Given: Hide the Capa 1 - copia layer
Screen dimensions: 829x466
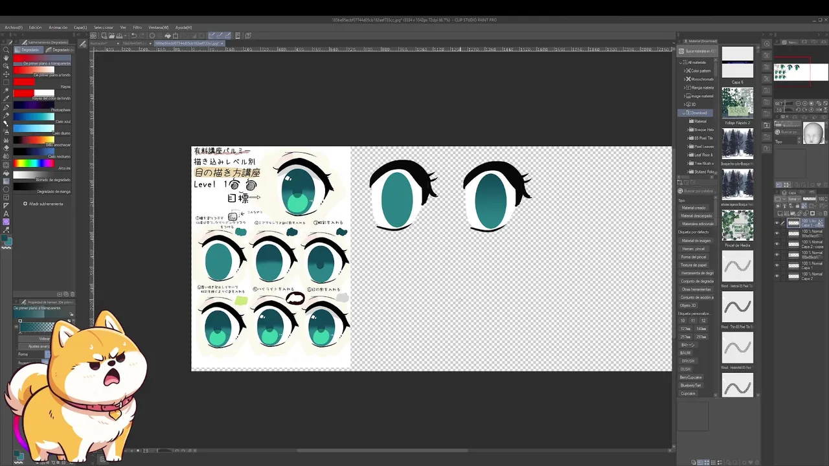Looking at the screenshot, I should coord(777,223).
